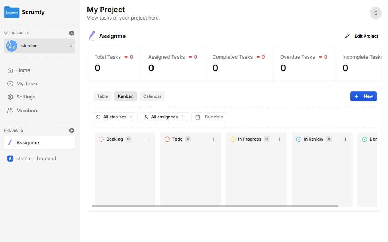
Task: Add task to Todo column
Action: pos(213,139)
